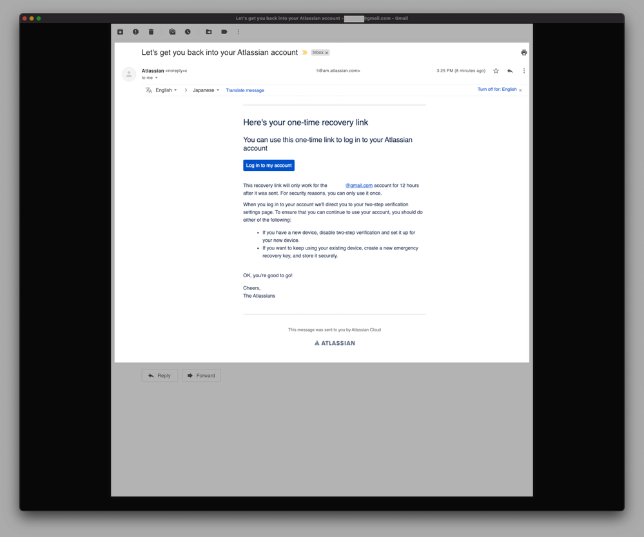
Task: Dismiss the translation bar with x
Action: [x=520, y=90]
